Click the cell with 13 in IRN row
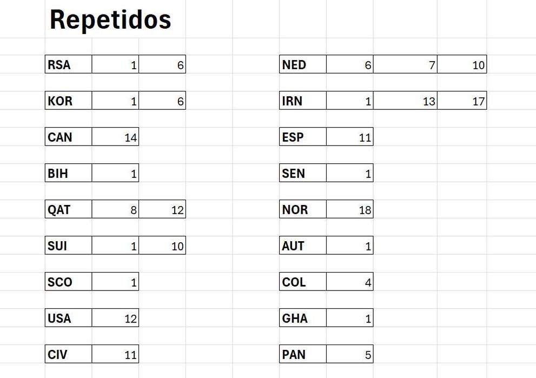 pos(405,100)
